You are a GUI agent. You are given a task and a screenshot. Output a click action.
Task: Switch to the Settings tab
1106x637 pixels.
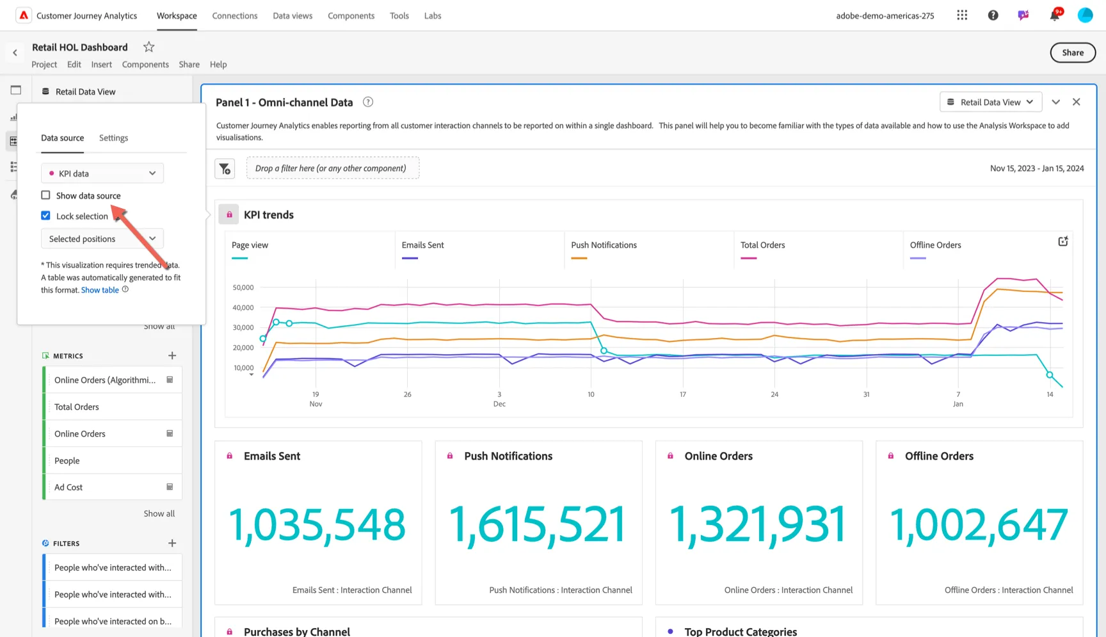click(113, 138)
